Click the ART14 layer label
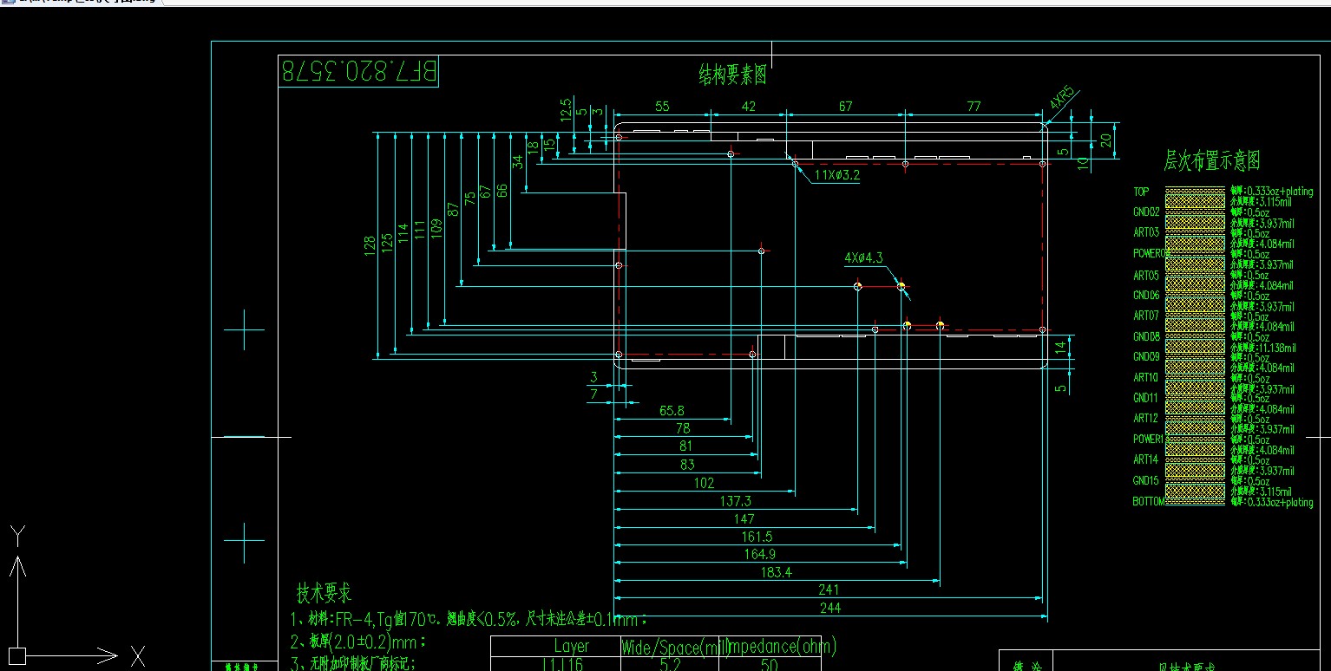 tap(1146, 459)
